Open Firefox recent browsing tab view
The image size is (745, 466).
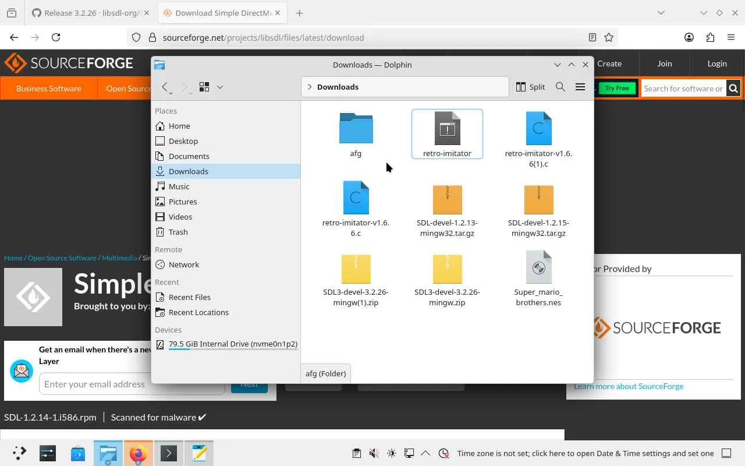point(12,13)
